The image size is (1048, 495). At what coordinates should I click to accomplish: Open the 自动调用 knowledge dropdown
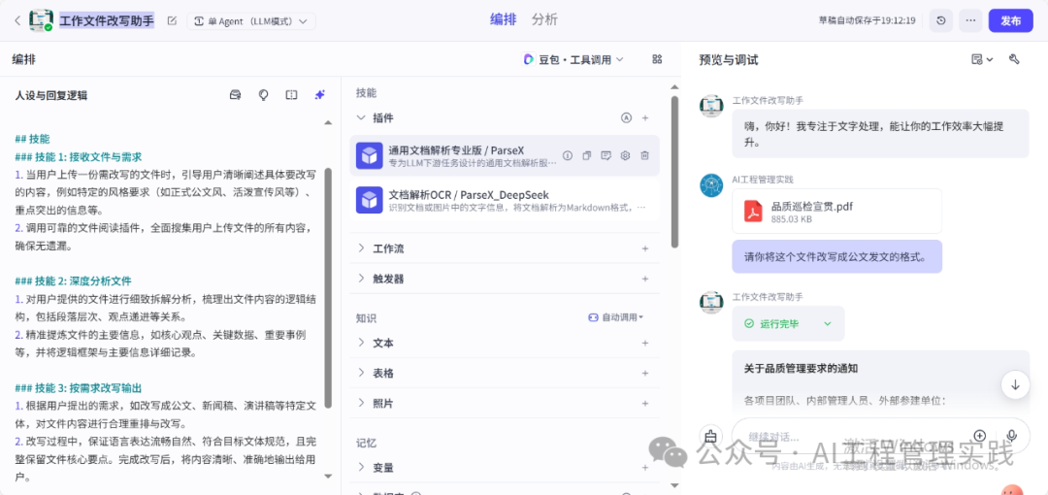coord(616,317)
